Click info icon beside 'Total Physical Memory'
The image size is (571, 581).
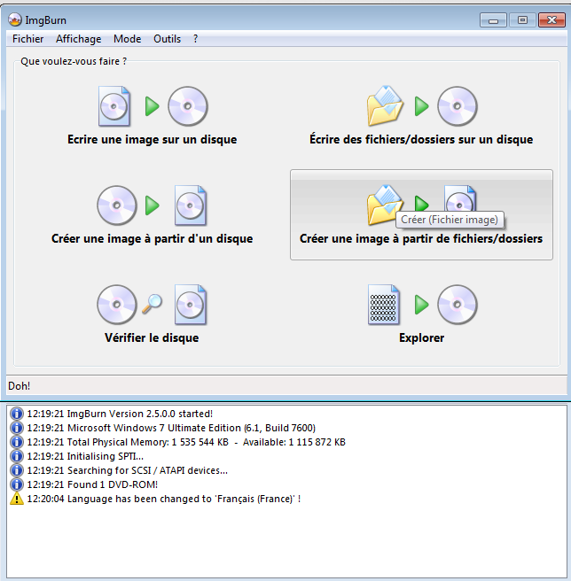pos(17,442)
